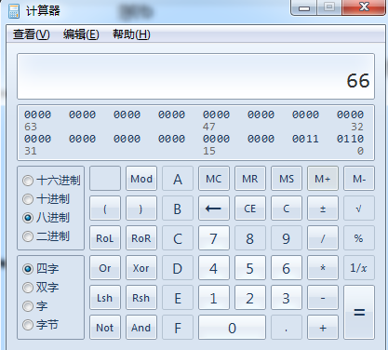388x350 pixels.
Task: Click the digit 3 button
Action: [x=287, y=298]
